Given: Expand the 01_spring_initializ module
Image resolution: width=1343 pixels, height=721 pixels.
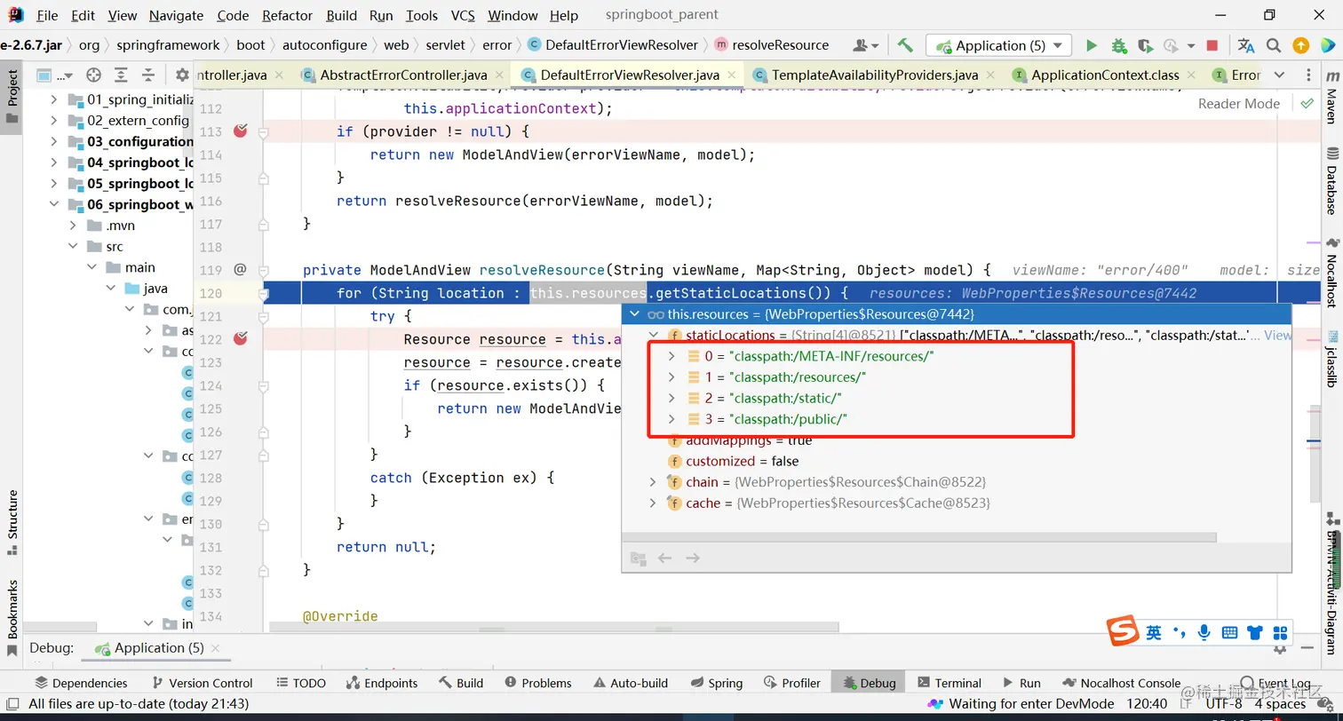Looking at the screenshot, I should 55,99.
